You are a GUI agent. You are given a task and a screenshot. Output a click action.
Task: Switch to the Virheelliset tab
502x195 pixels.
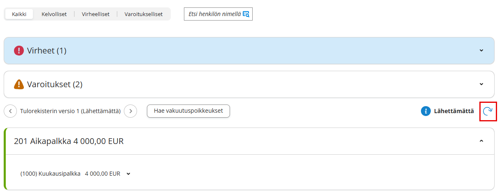(95, 14)
